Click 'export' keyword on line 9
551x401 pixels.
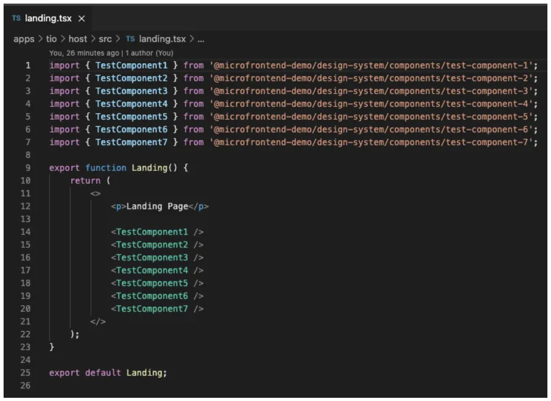coord(64,168)
